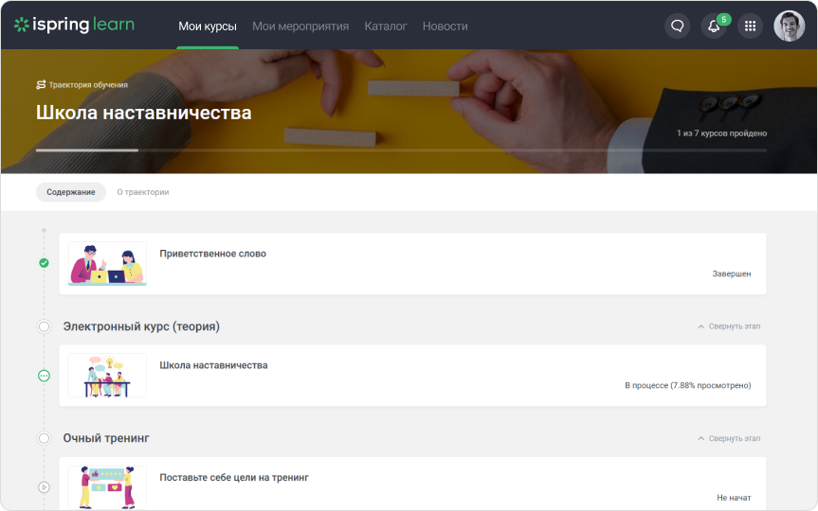818x511 pixels.
Task: Go to Мои курсы tab
Action: [x=208, y=26]
